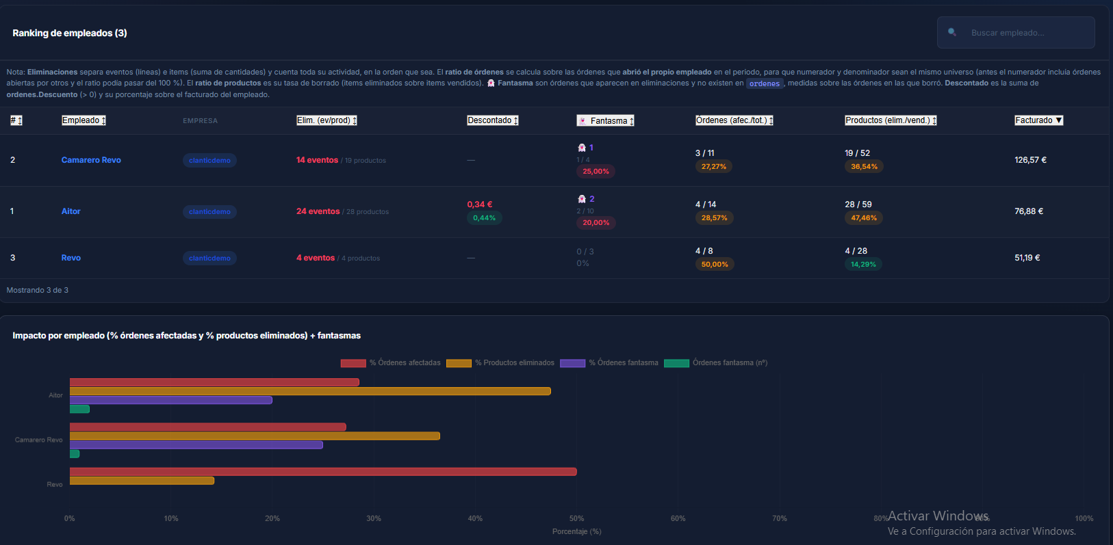This screenshot has width=1113, height=545.
Task: Click 'Mostrando 3 de 3' footer text
Action: tap(38, 290)
